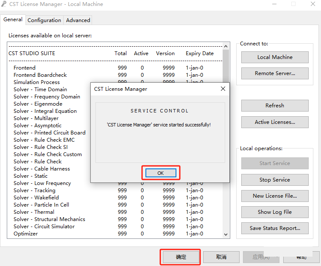Select Solver - Rule Check Custom row
This screenshot has height=266, width=321.
[49, 154]
